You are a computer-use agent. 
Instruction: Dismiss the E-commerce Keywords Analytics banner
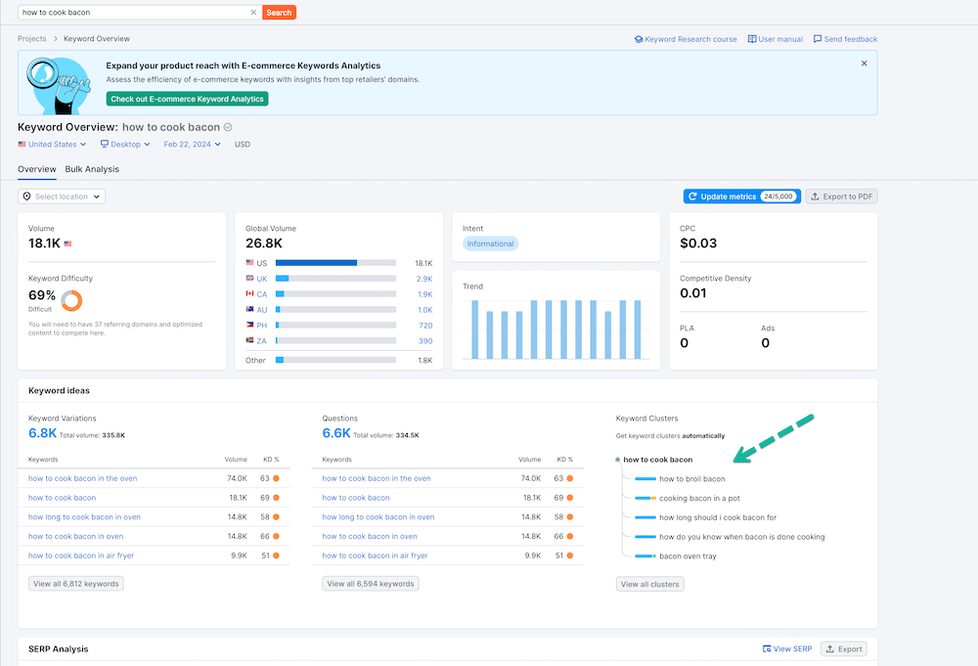pyautogui.click(x=864, y=62)
